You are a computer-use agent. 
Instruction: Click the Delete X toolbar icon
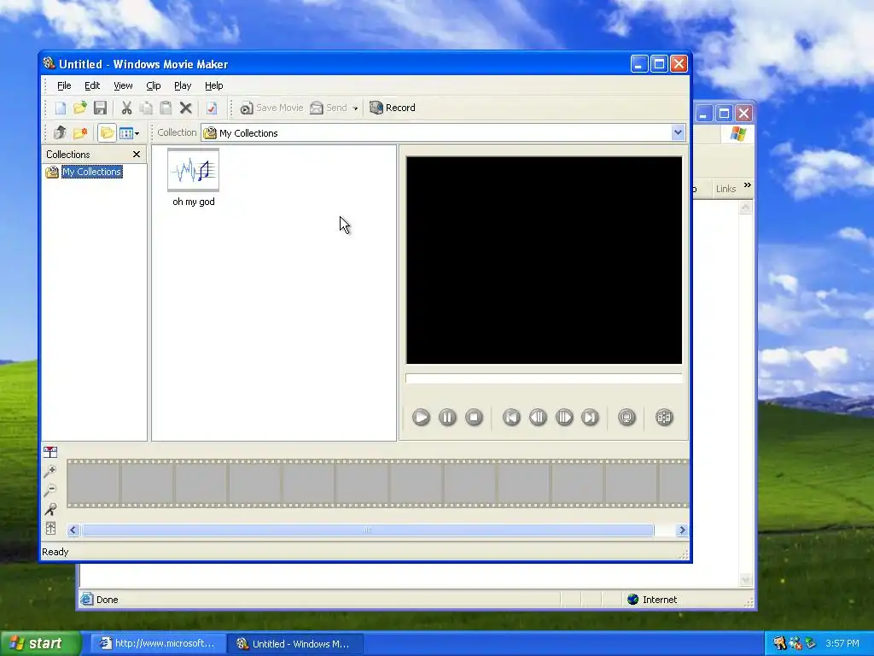(185, 108)
